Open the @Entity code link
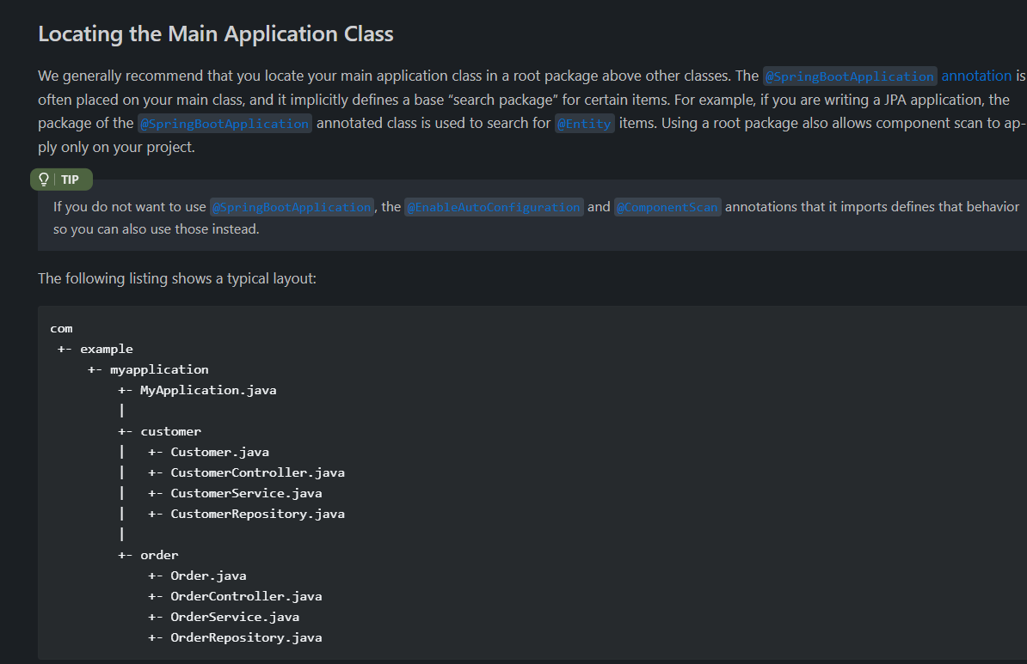Image resolution: width=1027 pixels, height=664 pixels. point(584,124)
